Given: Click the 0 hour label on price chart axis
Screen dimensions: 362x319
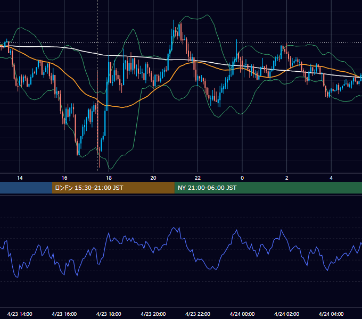Looking at the screenshot, I should coord(242,178).
